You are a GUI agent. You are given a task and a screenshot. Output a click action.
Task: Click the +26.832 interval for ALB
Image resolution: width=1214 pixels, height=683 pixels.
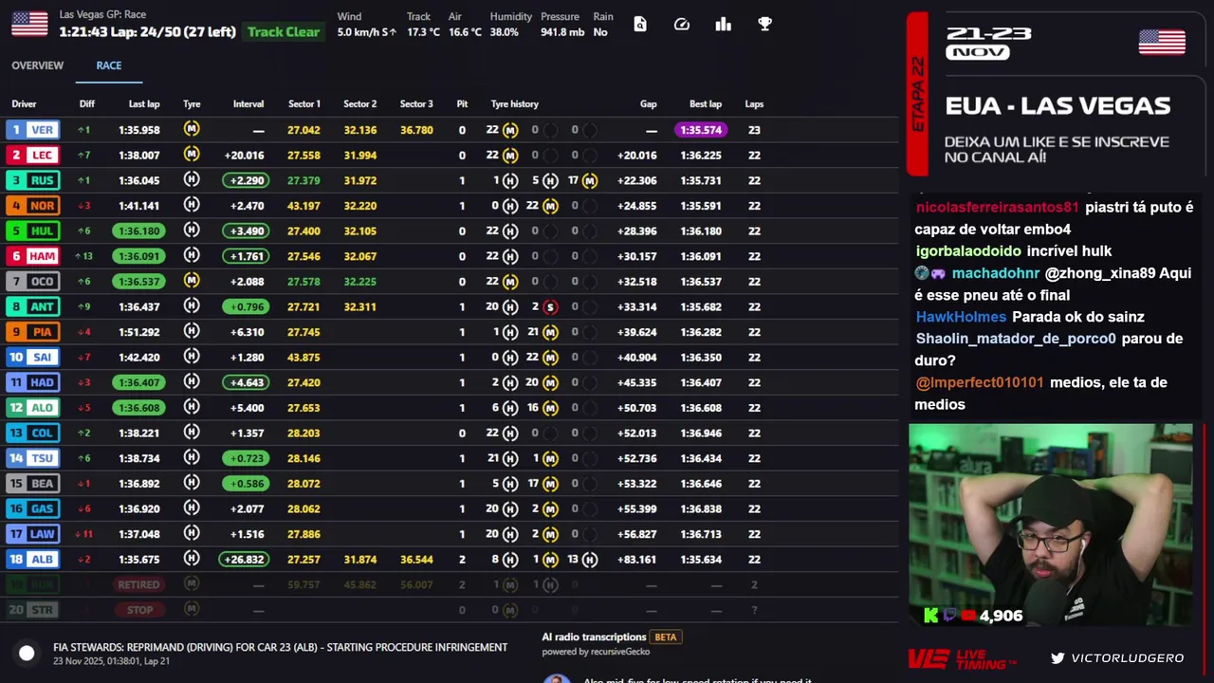tap(244, 560)
